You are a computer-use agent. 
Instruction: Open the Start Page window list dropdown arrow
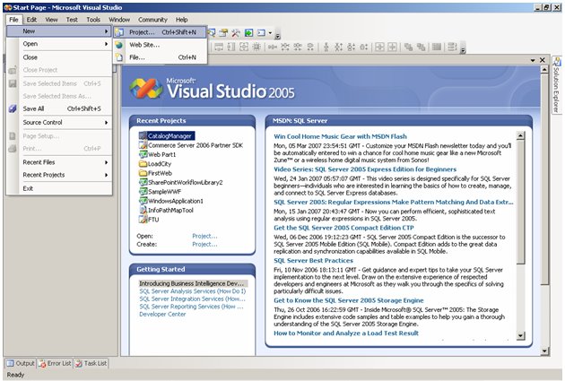[533, 60]
